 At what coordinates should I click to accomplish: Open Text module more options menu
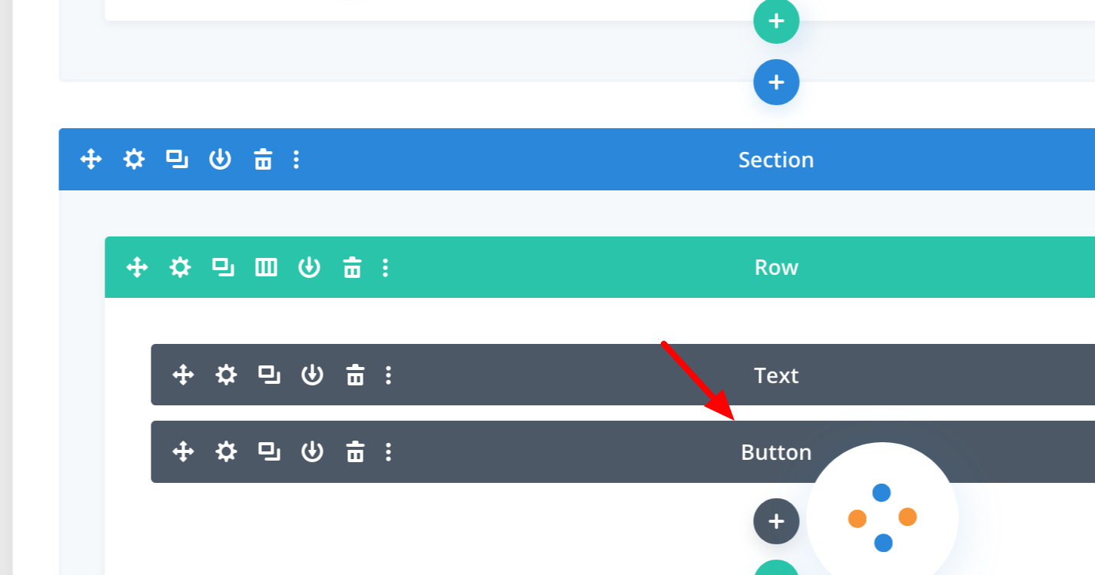388,375
